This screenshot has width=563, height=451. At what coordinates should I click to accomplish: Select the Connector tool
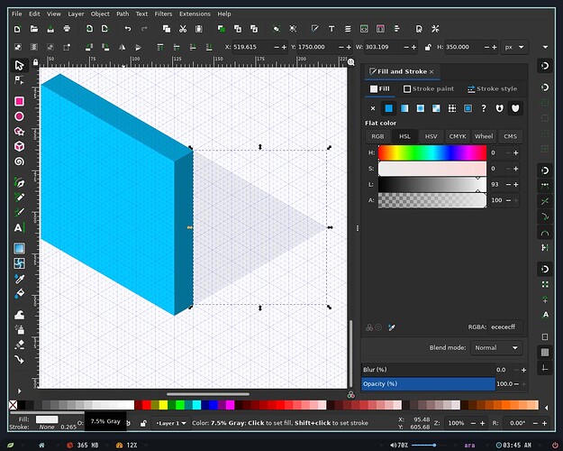20,360
